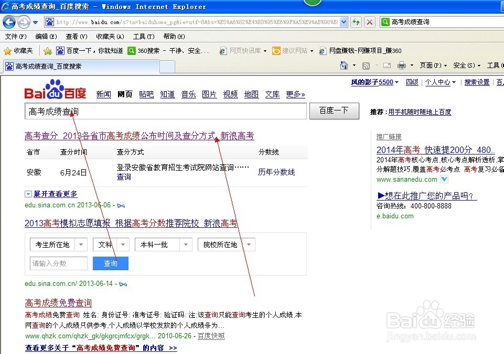Expand the 建议网站 bookmark dropdown
This screenshot has width=504, height=354.
pos(312,51)
